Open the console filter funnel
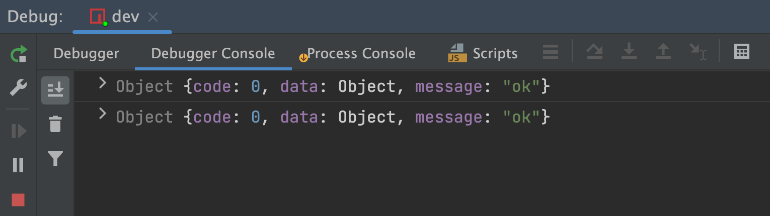Image resolution: width=770 pixels, height=216 pixels. [x=55, y=159]
